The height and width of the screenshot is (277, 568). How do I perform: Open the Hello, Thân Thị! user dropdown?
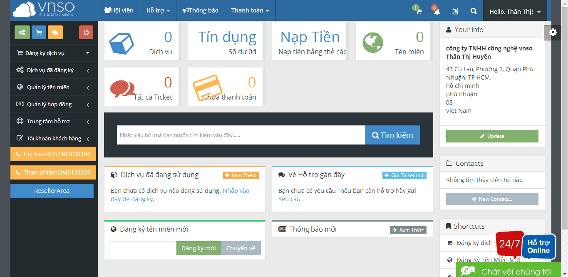point(515,12)
